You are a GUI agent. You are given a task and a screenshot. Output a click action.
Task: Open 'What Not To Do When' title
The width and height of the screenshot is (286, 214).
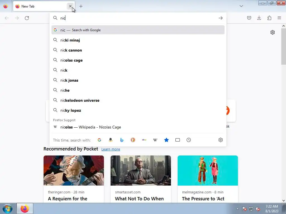coord(139,199)
